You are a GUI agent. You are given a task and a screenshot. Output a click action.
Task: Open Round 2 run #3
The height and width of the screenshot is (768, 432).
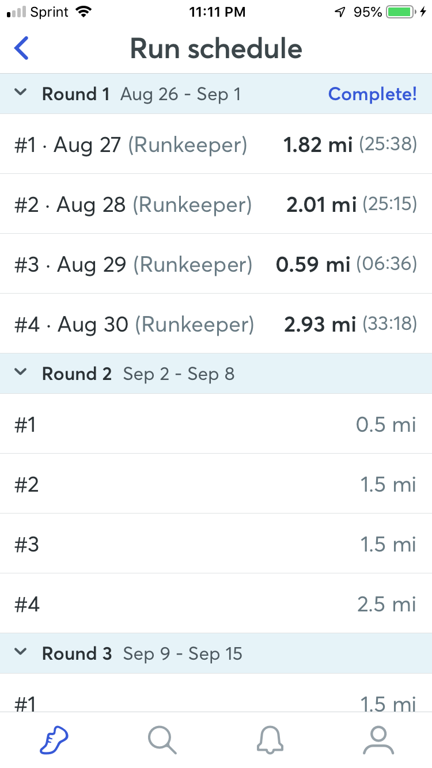(x=216, y=545)
